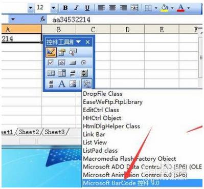
Task: Click the More Controls hammer icon
Action: [x=87, y=83]
